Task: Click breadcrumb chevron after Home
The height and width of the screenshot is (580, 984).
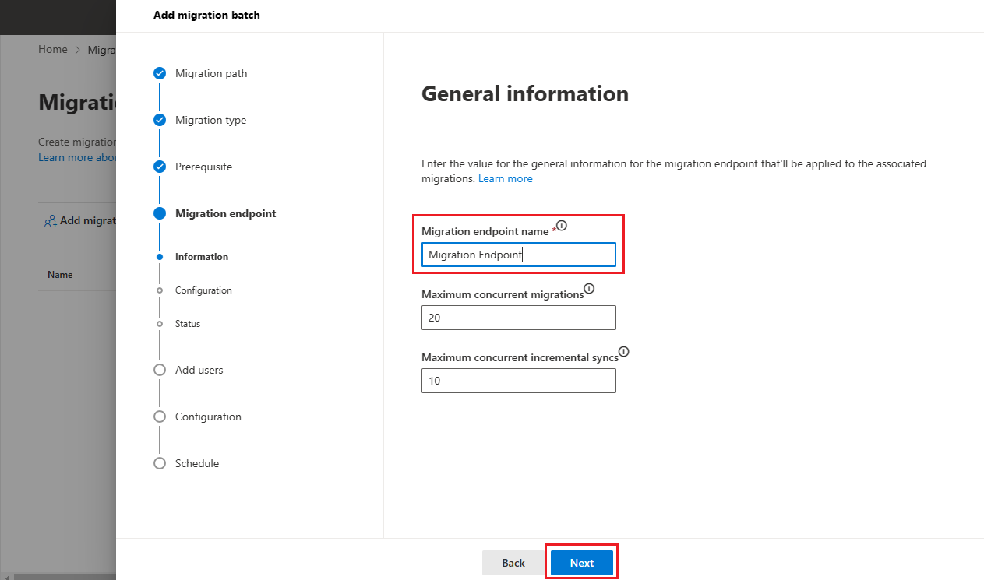Action: pos(78,50)
